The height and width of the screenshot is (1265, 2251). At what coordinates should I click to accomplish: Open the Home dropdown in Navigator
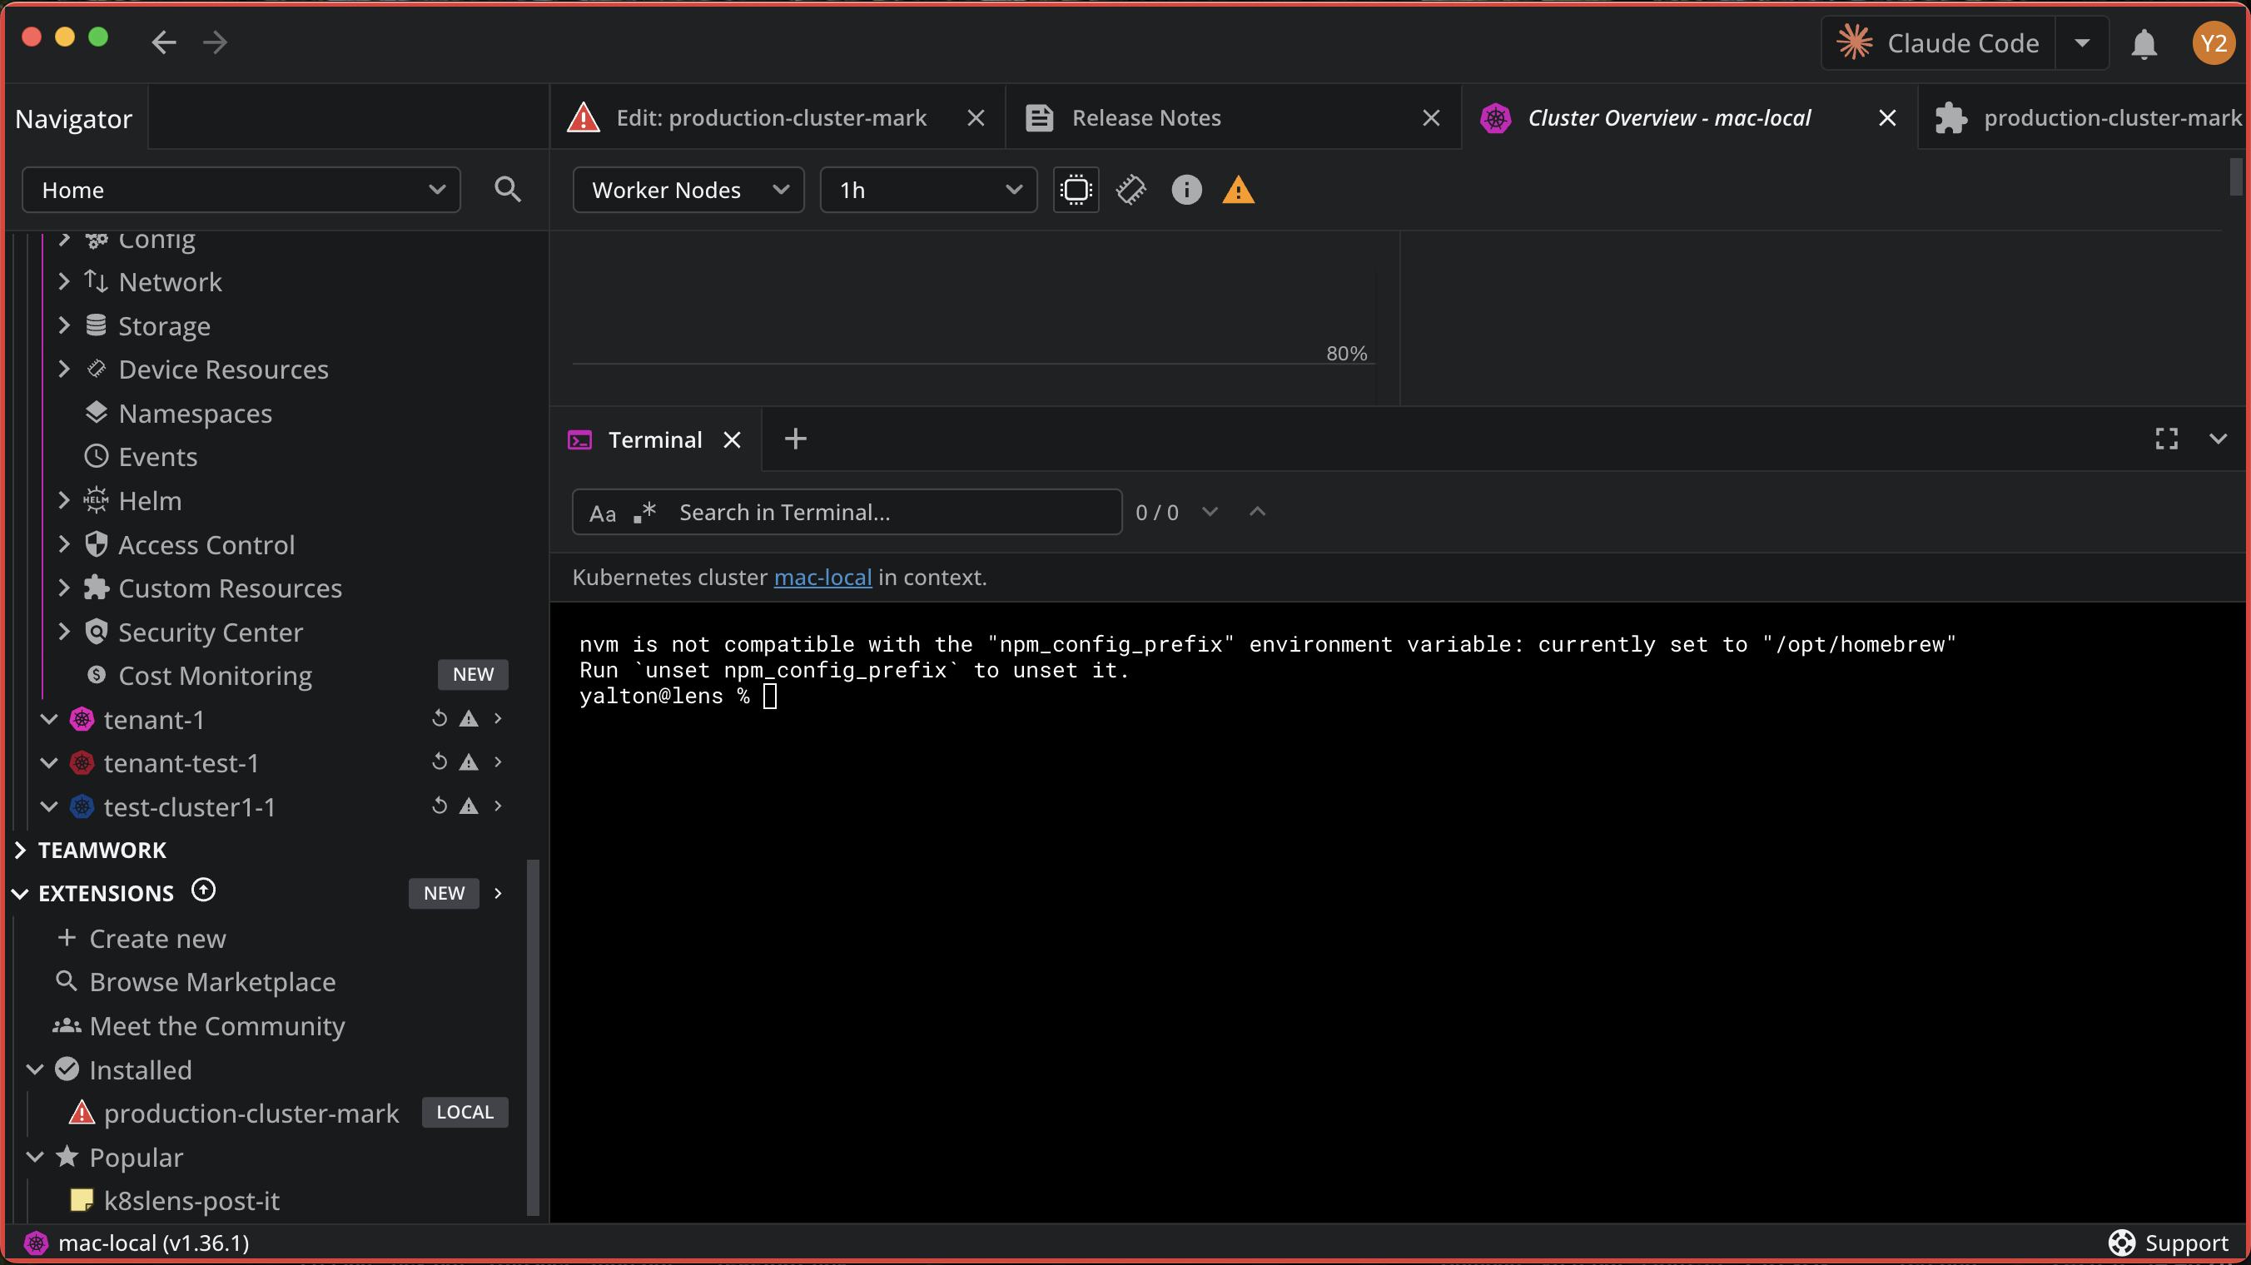coord(241,190)
